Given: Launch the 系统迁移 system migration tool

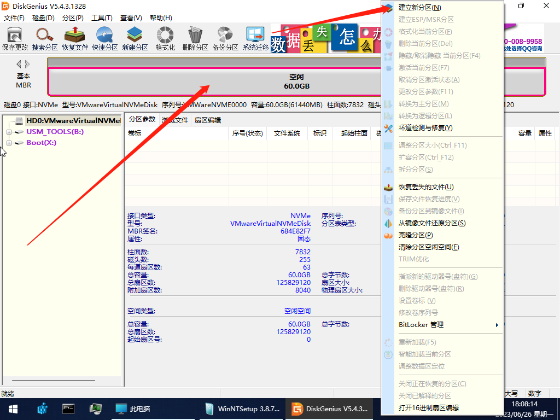Looking at the screenshot, I should point(255,39).
